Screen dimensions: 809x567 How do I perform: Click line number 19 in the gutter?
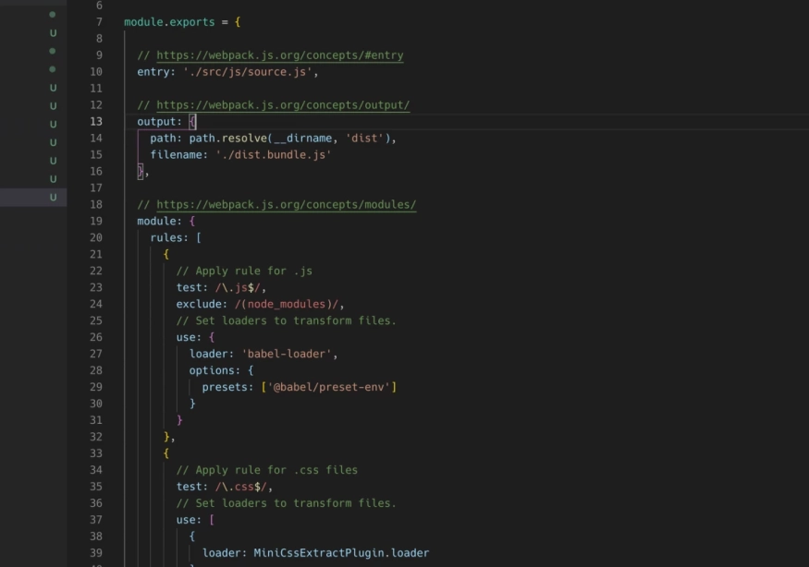pyautogui.click(x=97, y=222)
